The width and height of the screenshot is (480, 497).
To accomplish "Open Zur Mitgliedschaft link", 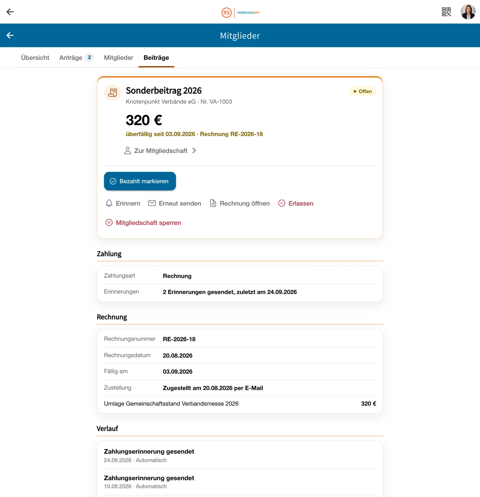I will (161, 151).
